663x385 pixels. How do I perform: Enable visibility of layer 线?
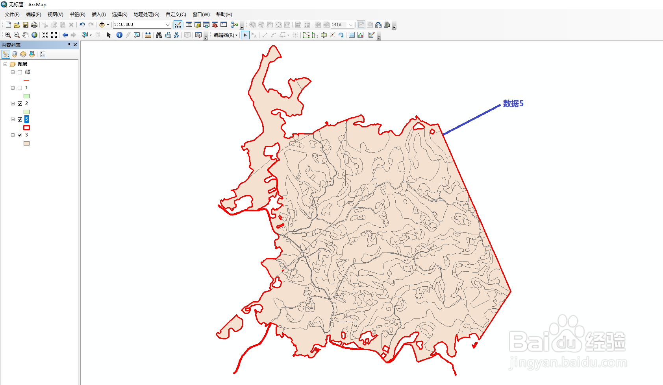(20, 72)
